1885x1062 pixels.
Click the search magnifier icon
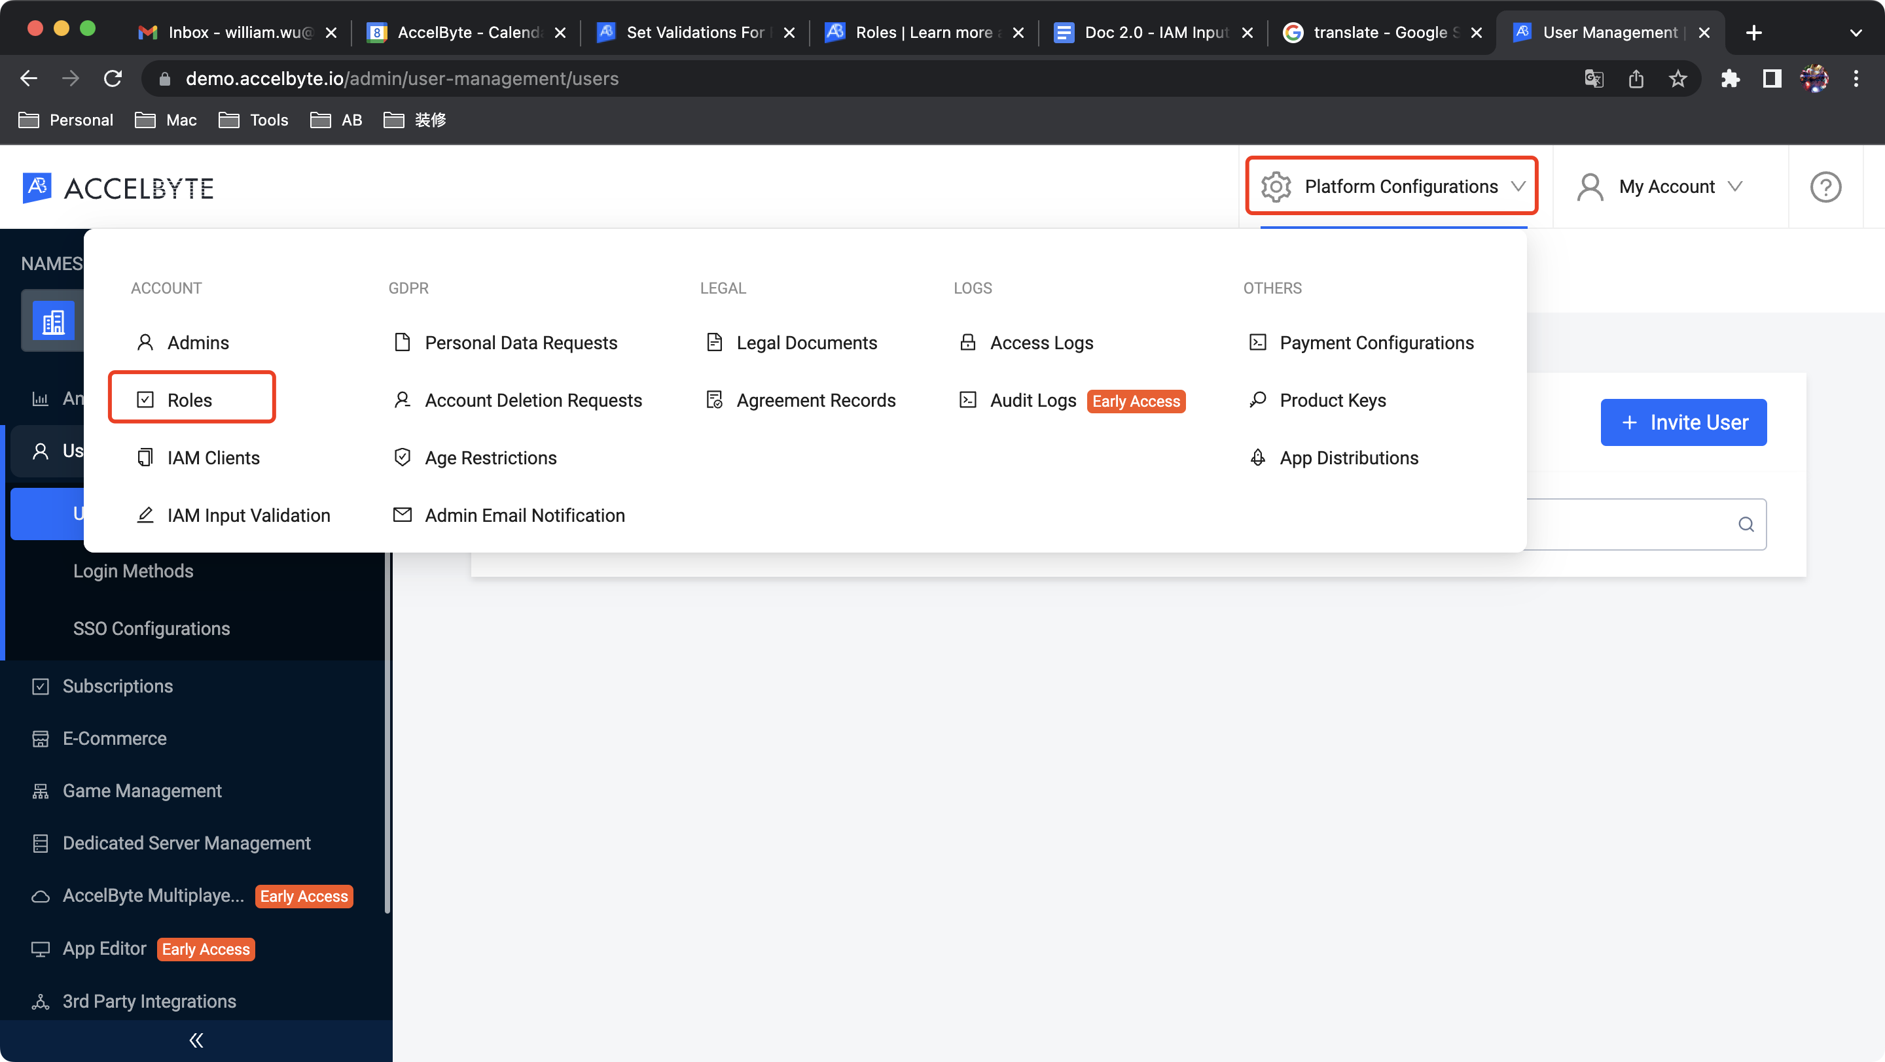pos(1746,524)
